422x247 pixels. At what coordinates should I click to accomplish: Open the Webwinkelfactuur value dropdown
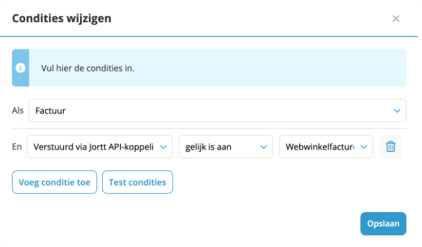pyautogui.click(x=326, y=146)
